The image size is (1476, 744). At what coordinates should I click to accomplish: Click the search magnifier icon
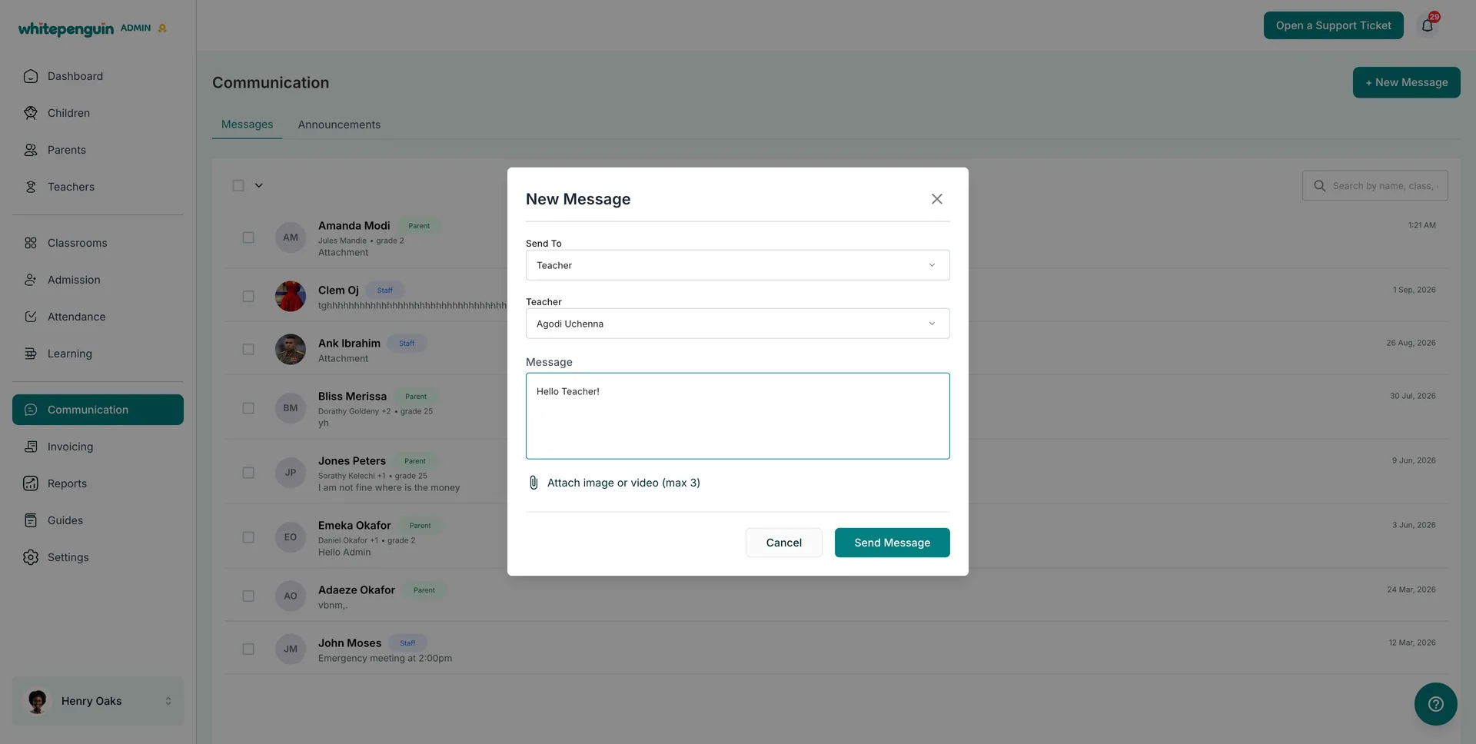[1320, 186]
